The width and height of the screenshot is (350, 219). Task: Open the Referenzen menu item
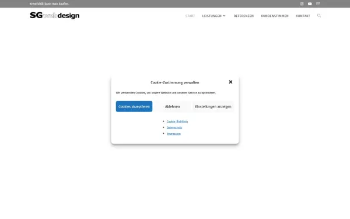pos(244,16)
